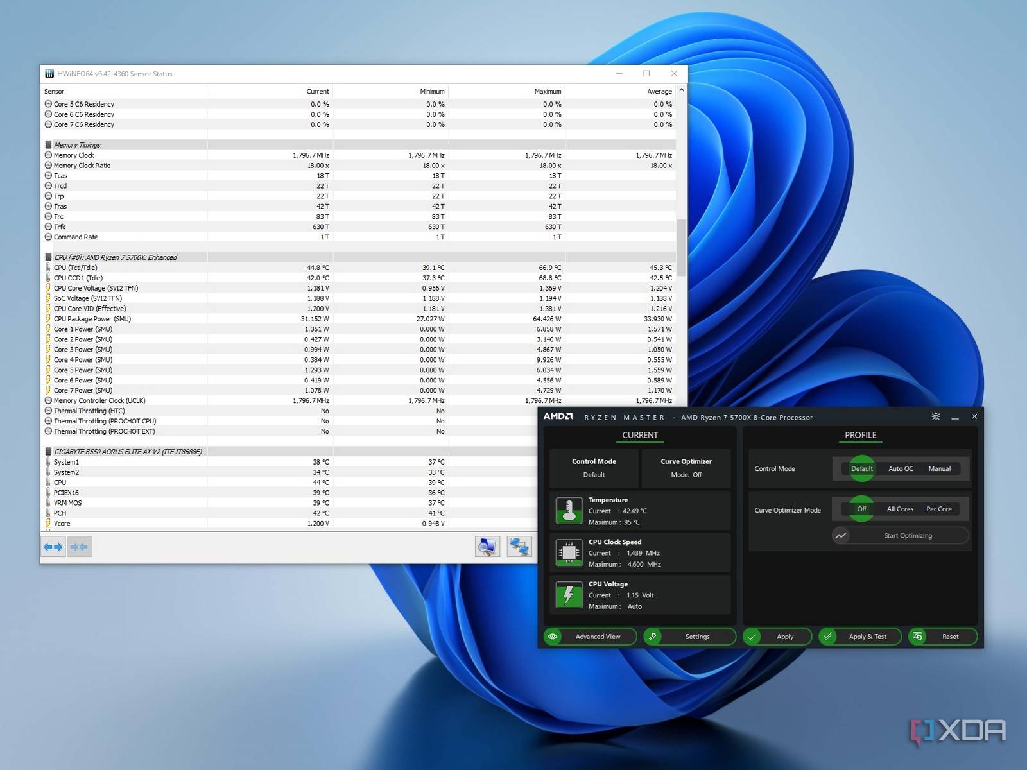Reset the Ryzen Master profile
1027x770 pixels.
pos(943,637)
